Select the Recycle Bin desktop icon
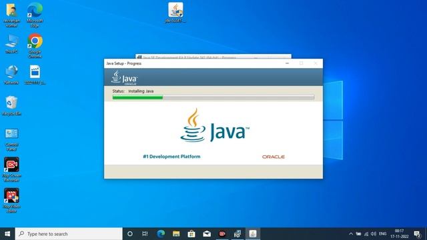 pyautogui.click(x=11, y=105)
